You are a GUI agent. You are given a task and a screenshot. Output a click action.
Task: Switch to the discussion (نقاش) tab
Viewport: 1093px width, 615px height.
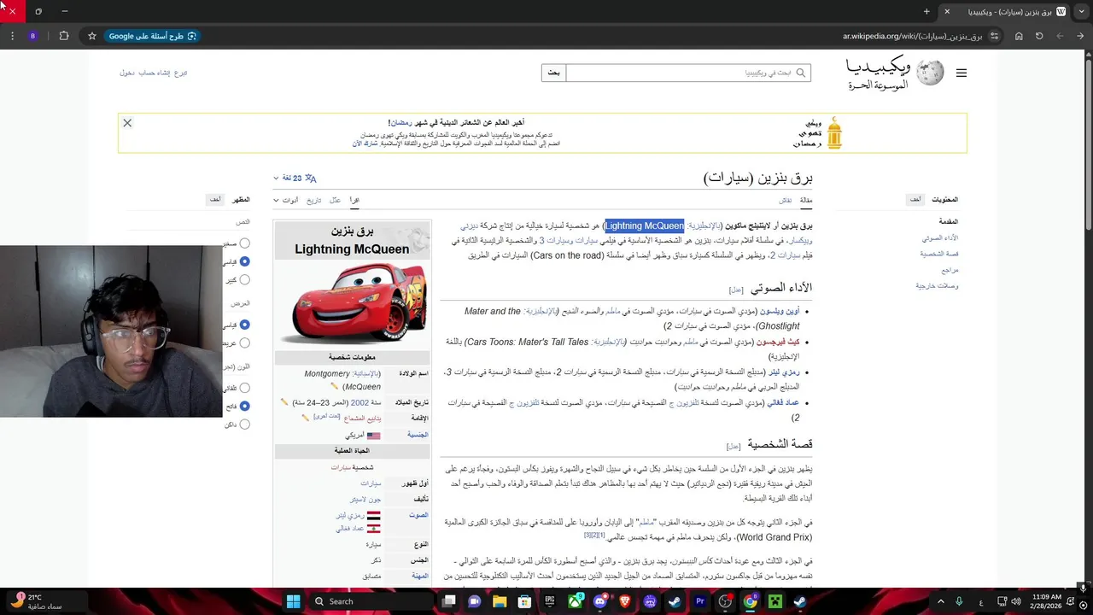785,200
